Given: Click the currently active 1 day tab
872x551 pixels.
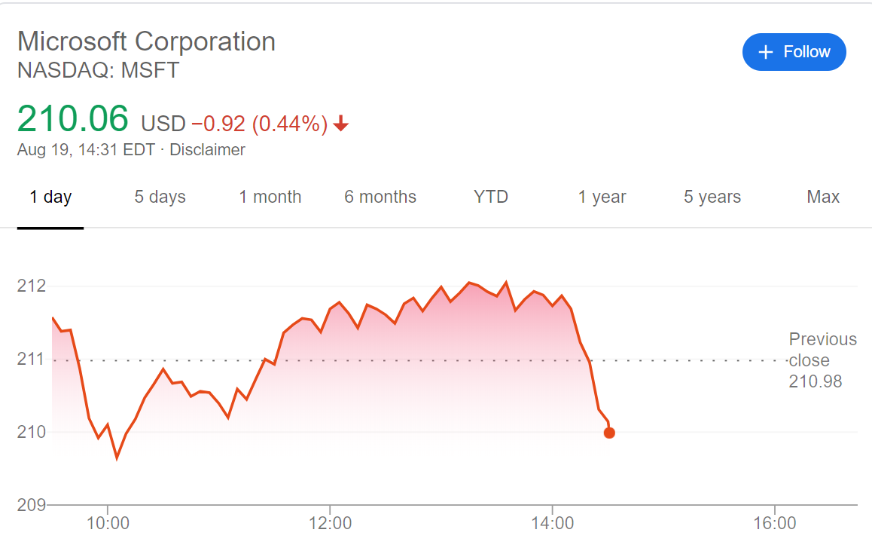Looking at the screenshot, I should pyautogui.click(x=50, y=197).
